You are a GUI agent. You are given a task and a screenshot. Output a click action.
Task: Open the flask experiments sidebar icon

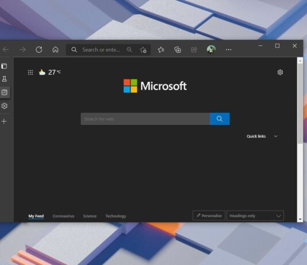coord(4,79)
